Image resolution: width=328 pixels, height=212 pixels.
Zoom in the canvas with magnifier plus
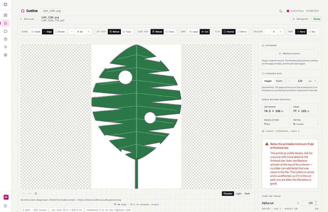click(36, 193)
